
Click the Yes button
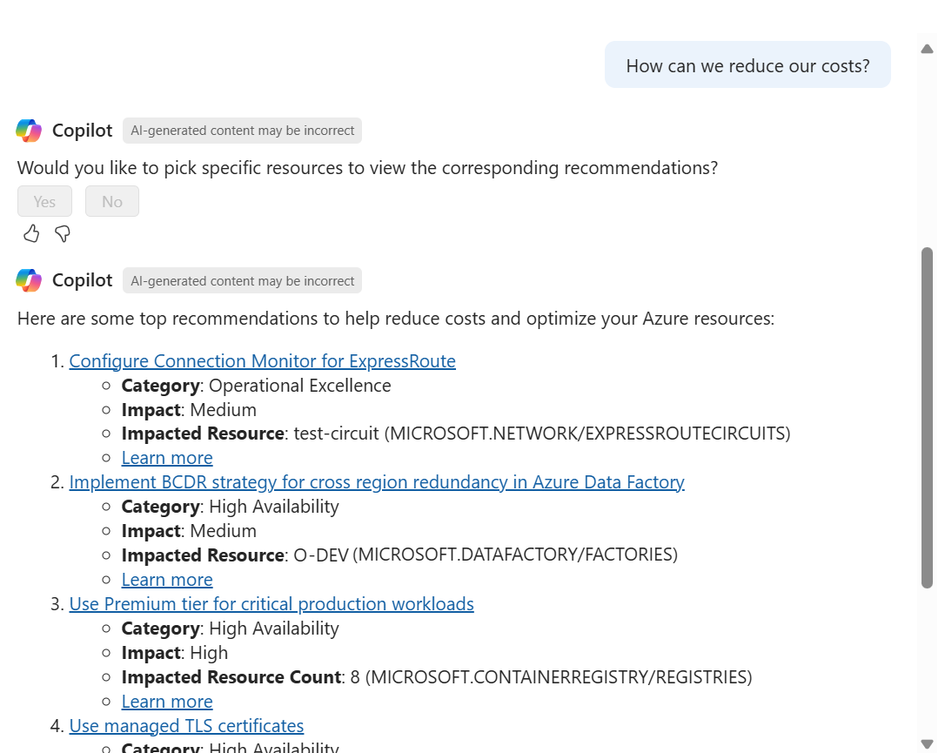point(44,201)
